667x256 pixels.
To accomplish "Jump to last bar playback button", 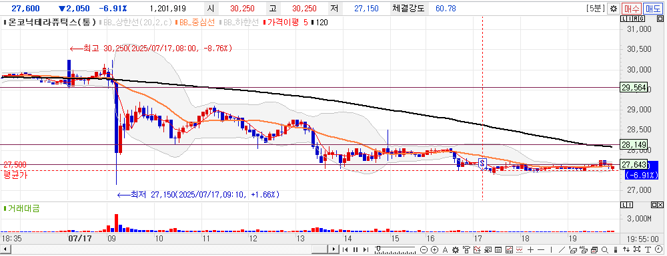I will coord(366,249).
